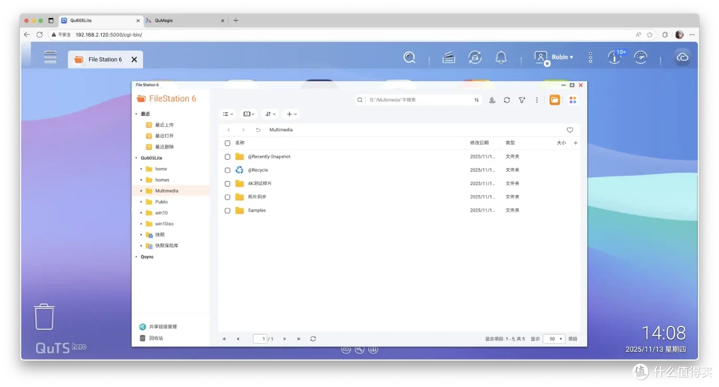Open the pane layout dropdown
Image resolution: width=719 pixels, height=387 pixels.
click(248, 114)
